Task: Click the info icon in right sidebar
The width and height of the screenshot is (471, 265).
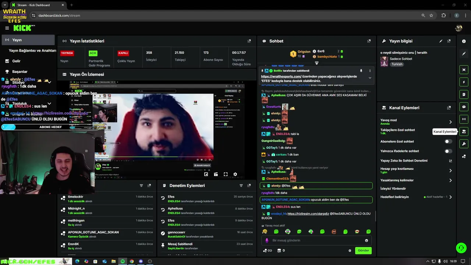Action: pyautogui.click(x=464, y=41)
